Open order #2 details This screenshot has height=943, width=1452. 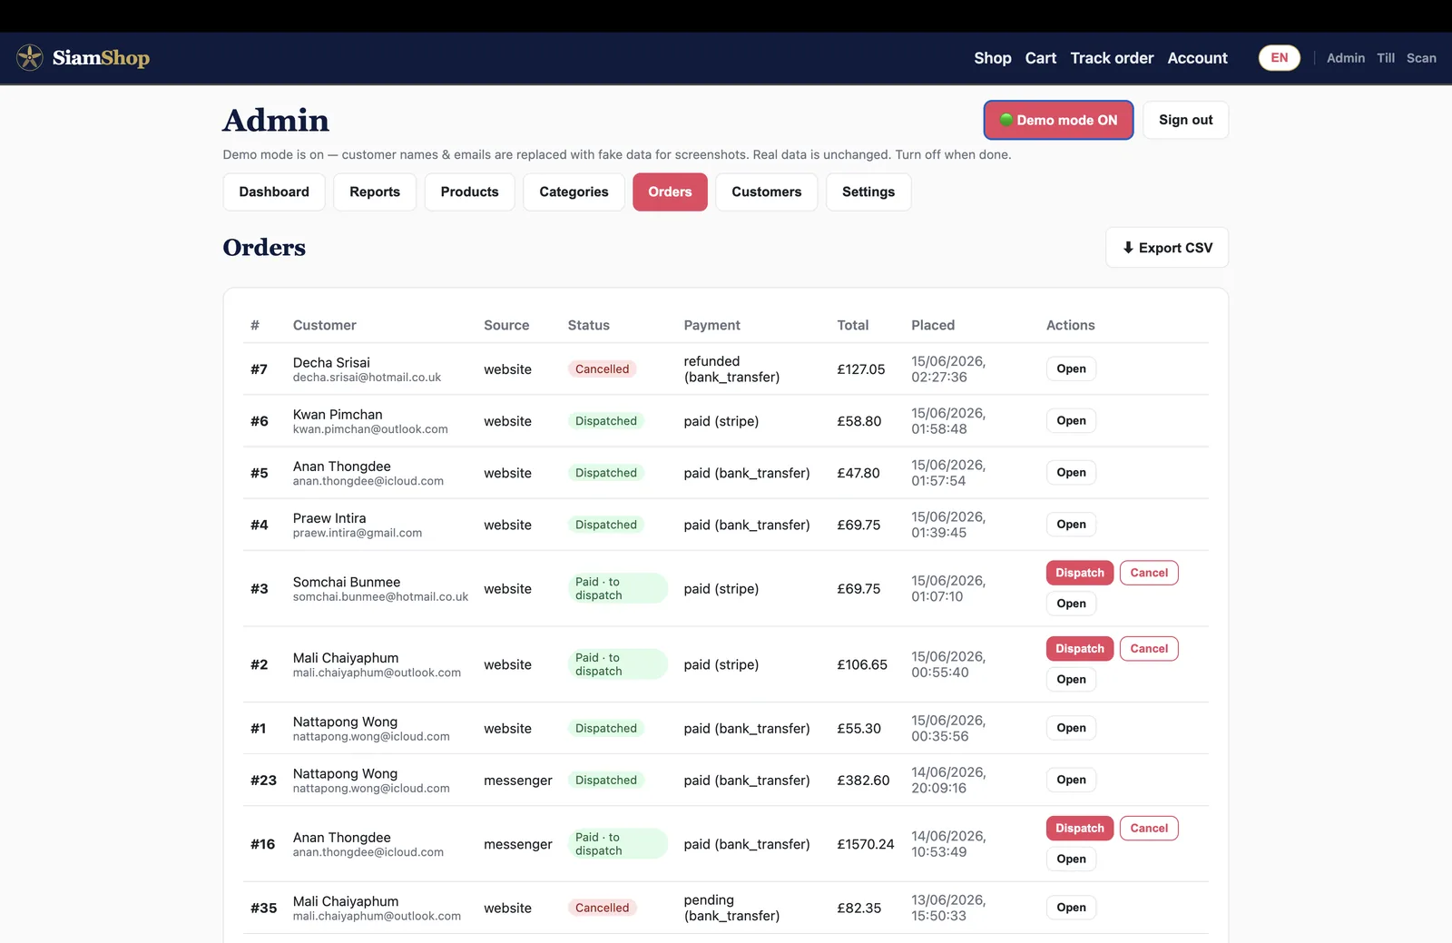pyautogui.click(x=1071, y=680)
